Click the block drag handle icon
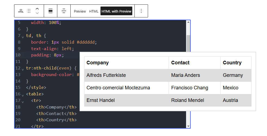The width and height of the screenshot is (267, 136). coord(29,11)
